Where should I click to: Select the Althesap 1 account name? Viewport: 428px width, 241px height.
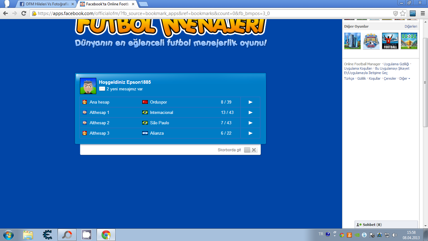tap(99, 112)
